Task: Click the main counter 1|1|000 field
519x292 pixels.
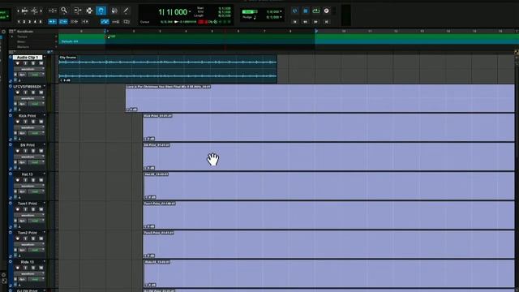Action: point(173,12)
